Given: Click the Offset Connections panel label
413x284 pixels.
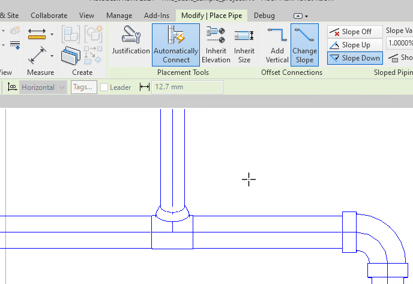Looking at the screenshot, I should click(x=292, y=72).
